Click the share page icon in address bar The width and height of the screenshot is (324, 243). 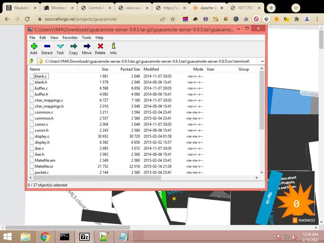pos(163,19)
